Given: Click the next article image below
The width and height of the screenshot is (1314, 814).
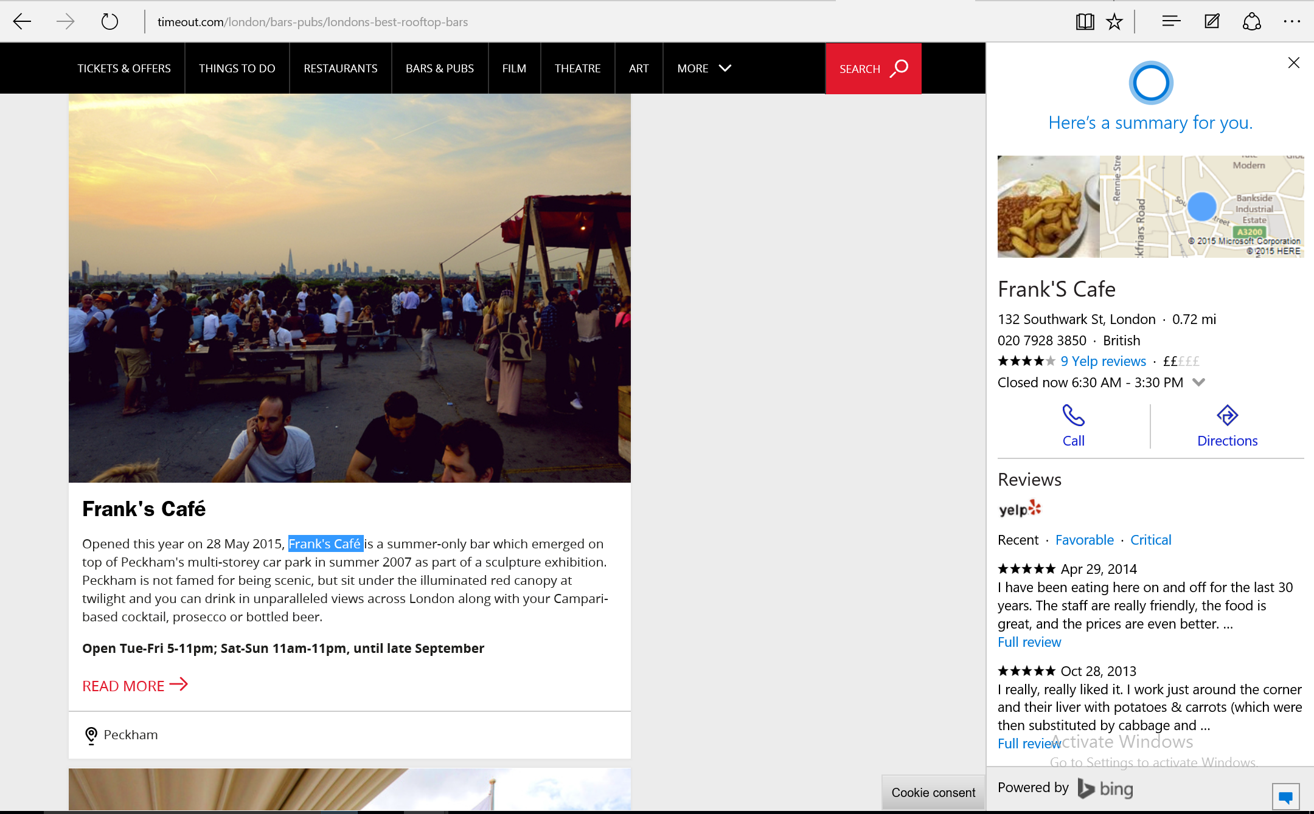Looking at the screenshot, I should click(x=350, y=789).
